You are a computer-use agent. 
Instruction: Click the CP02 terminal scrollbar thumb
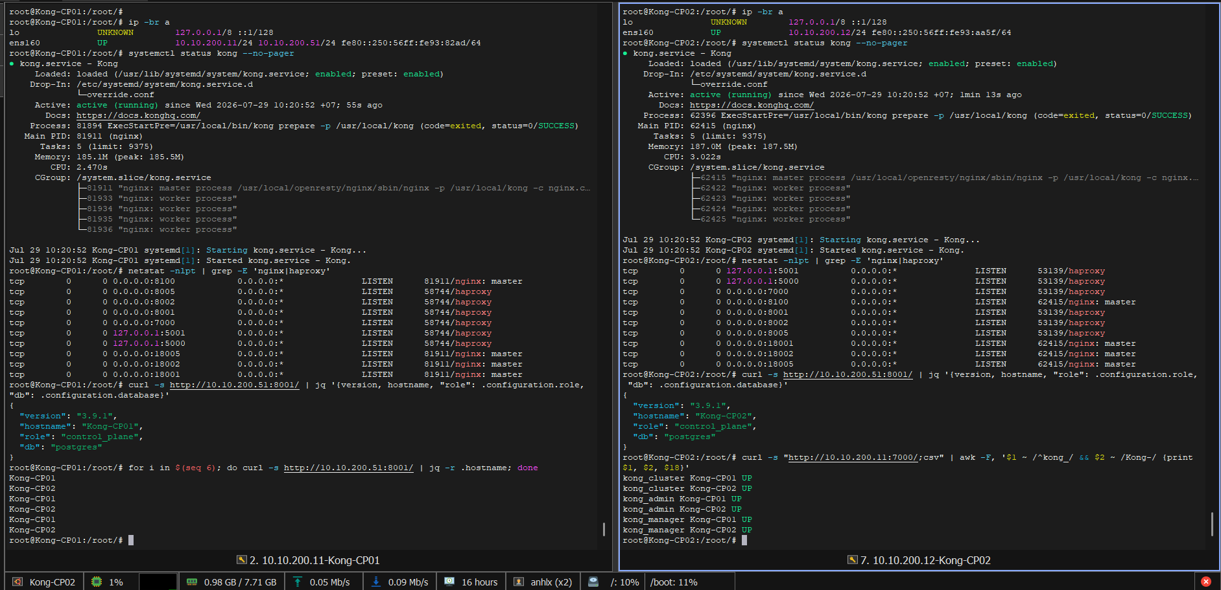click(x=1212, y=524)
